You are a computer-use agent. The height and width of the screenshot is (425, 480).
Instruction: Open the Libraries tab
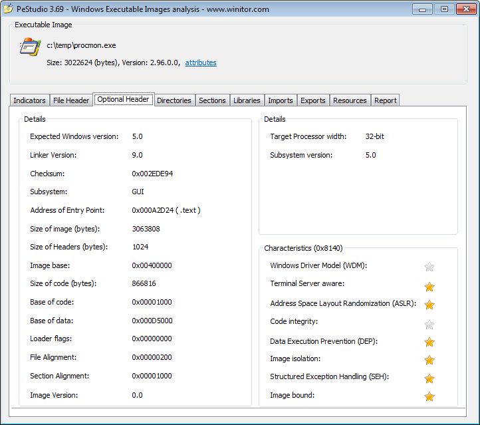pyautogui.click(x=247, y=100)
